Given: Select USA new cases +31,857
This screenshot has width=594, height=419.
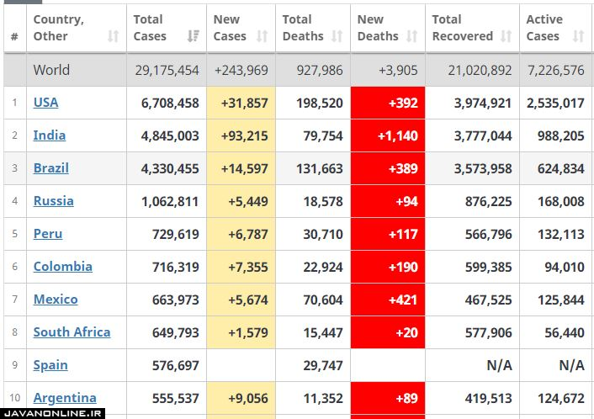Looking at the screenshot, I should (x=244, y=103).
